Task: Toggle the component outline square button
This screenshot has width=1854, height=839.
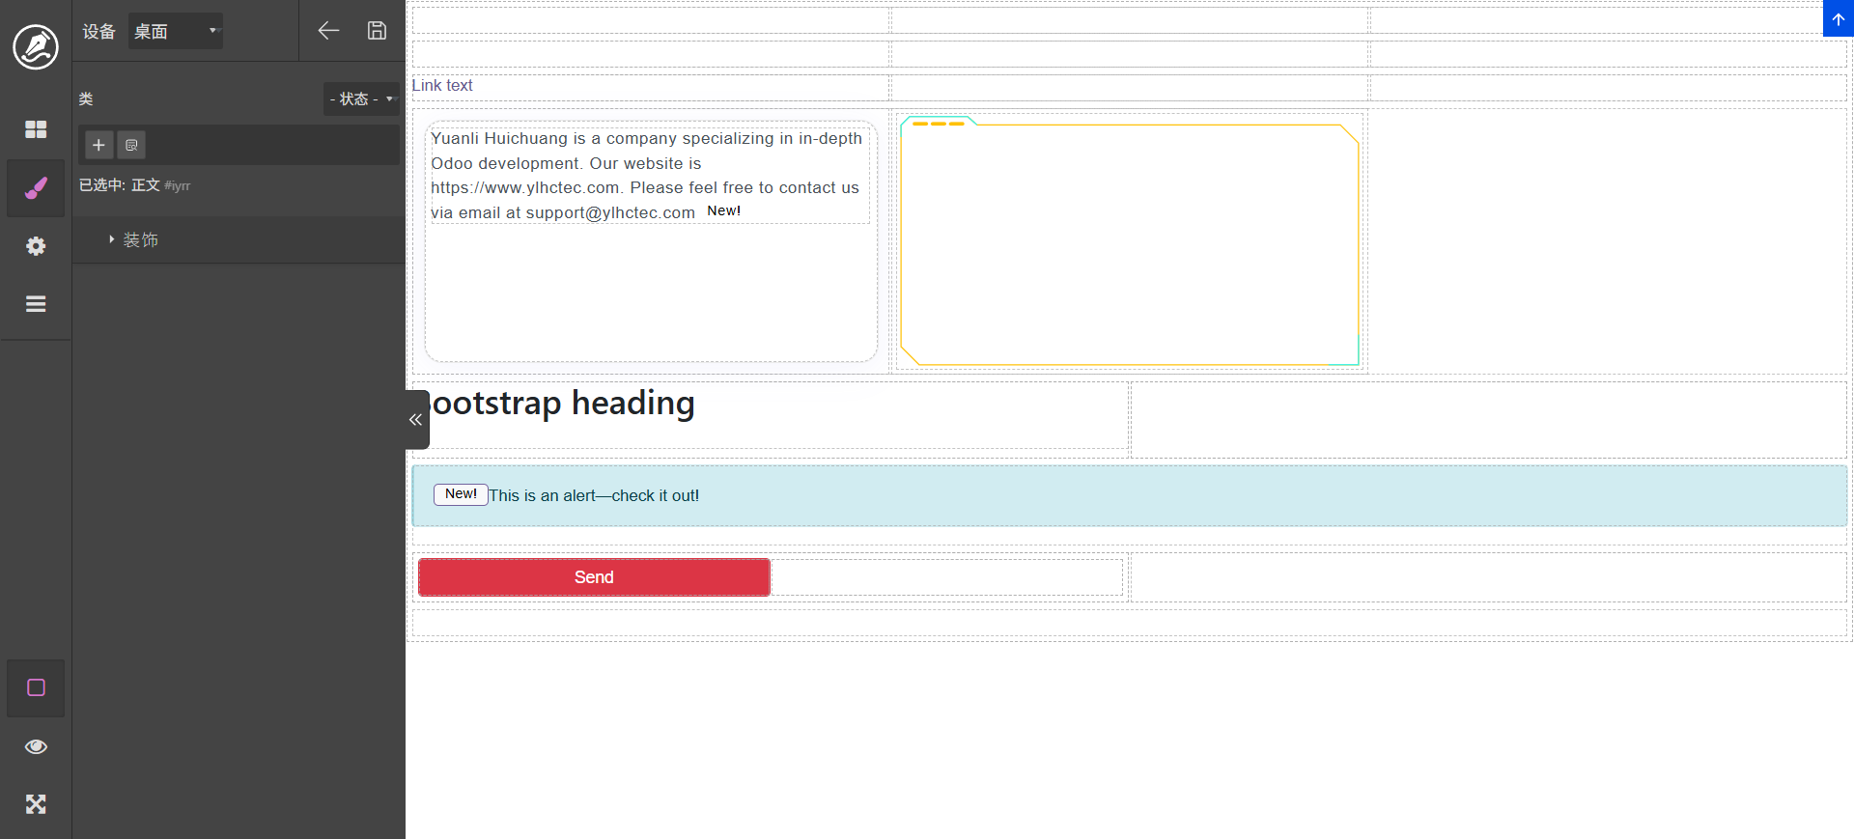Action: pos(36,687)
